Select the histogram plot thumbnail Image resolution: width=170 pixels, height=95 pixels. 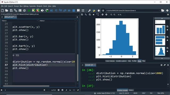(160, 51)
